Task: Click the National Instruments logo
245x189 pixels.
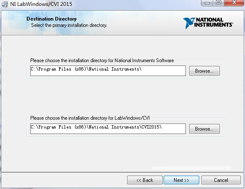Action: [x=208, y=23]
